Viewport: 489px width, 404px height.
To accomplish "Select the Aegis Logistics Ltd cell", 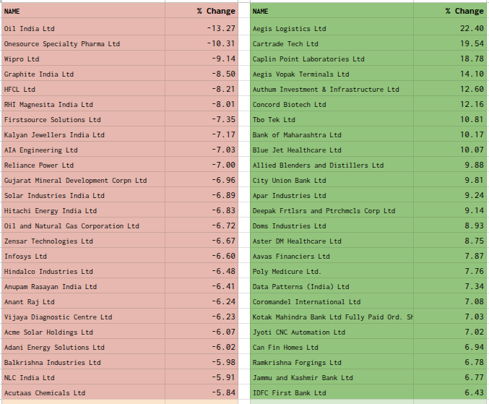I will click(332, 29).
